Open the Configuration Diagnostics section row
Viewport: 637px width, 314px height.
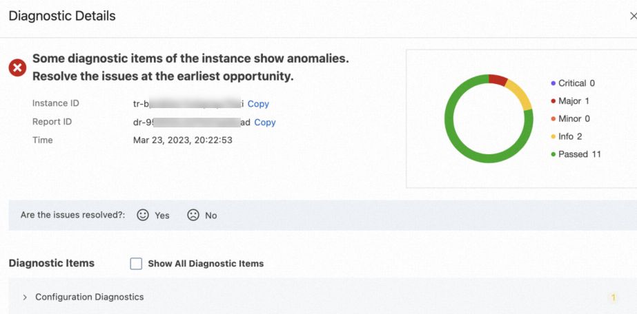(90, 297)
